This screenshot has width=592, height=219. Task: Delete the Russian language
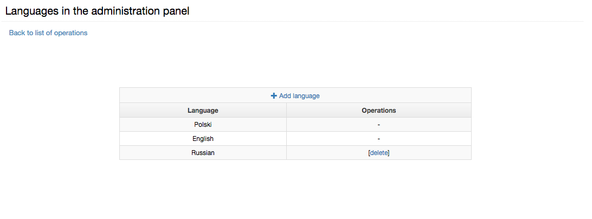point(379,153)
